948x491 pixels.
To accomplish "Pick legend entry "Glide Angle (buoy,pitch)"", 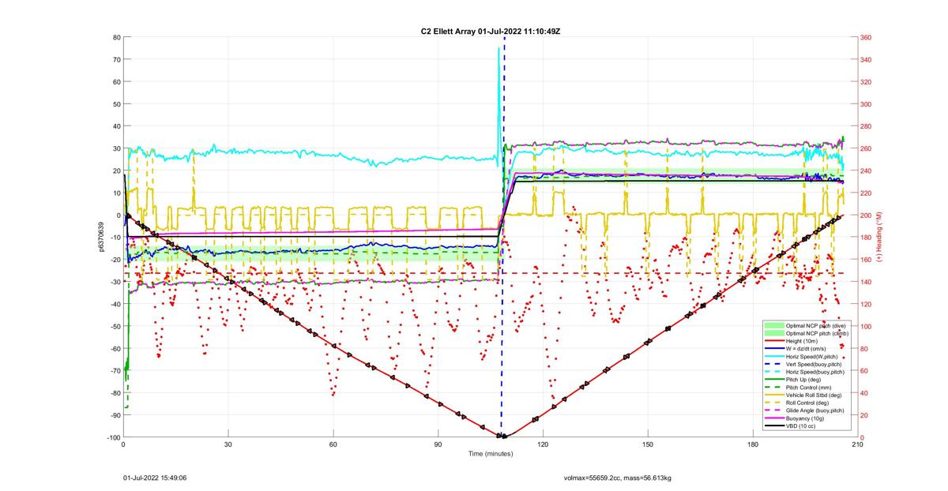I will [814, 410].
